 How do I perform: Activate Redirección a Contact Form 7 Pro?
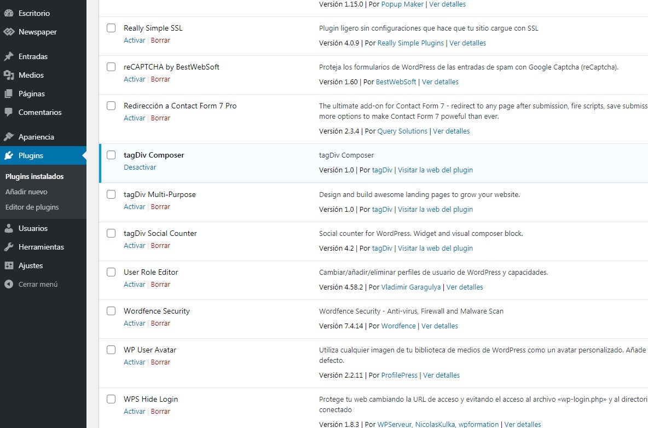coord(135,118)
